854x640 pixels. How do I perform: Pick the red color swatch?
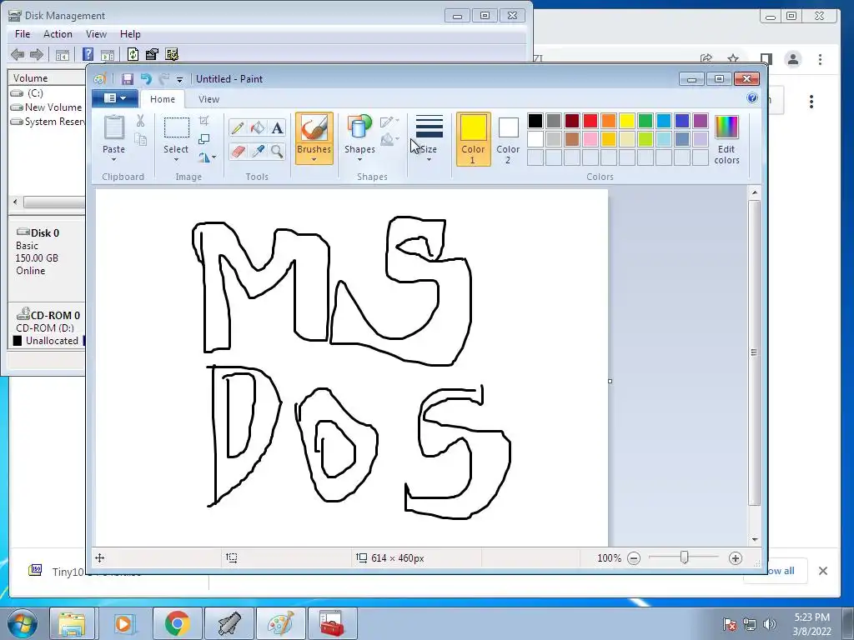pos(590,121)
